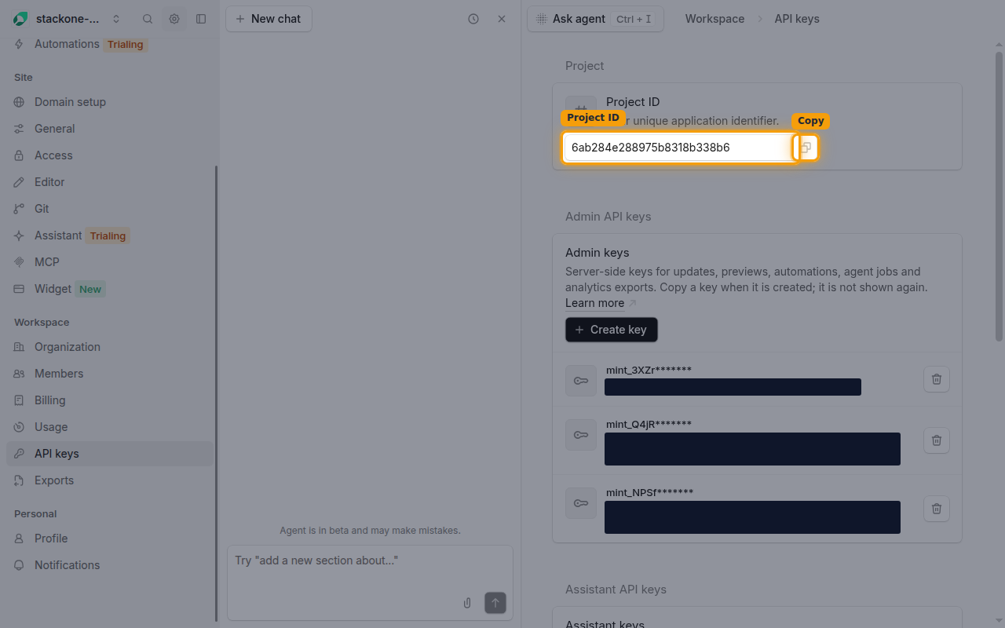The image size is (1005, 628).
Task: Open Exports page
Action: point(110,480)
